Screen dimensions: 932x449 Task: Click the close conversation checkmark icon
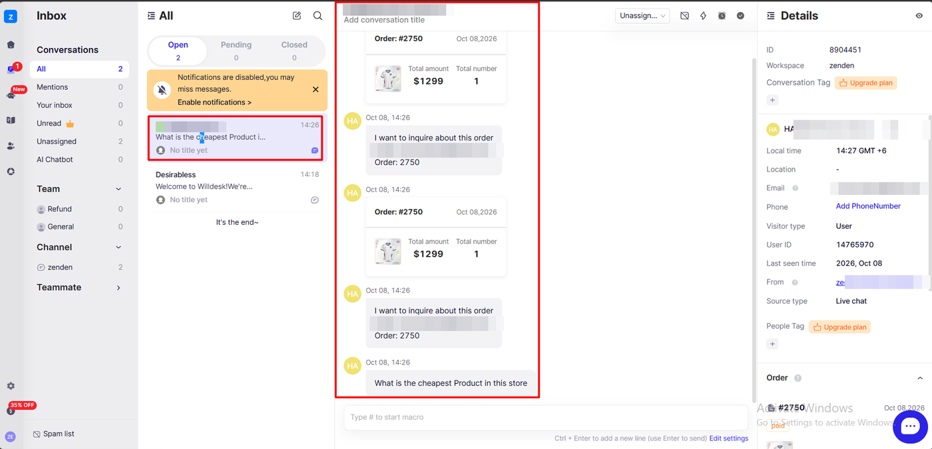[x=740, y=15]
